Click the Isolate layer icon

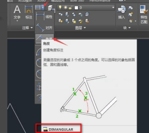coord(67,14)
